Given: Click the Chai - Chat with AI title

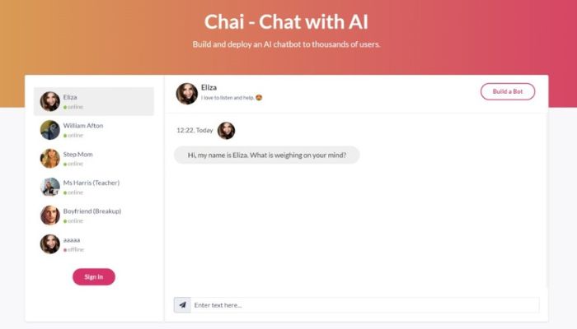Looking at the screenshot, I should [286, 21].
